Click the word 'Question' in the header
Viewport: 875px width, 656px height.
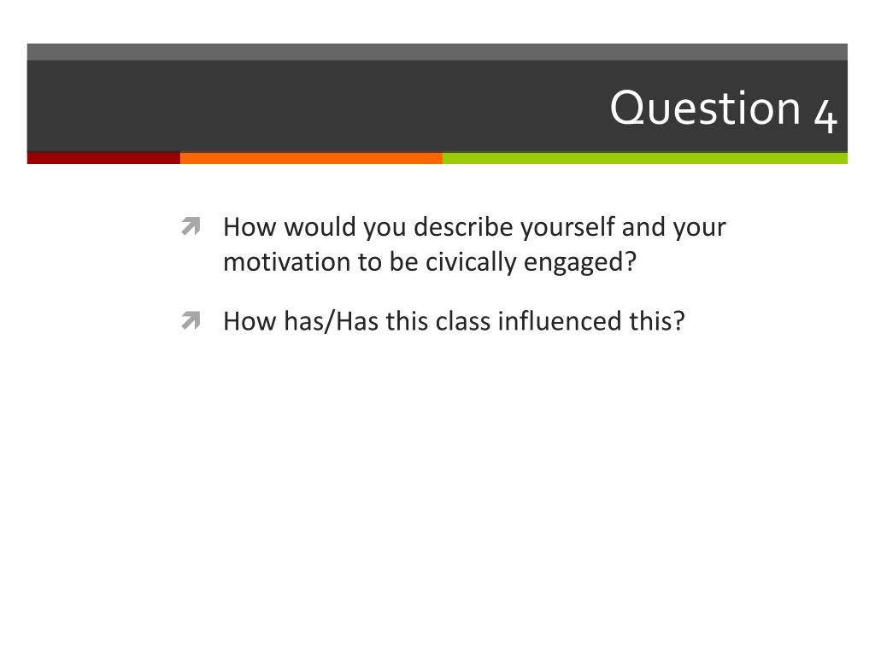point(704,108)
